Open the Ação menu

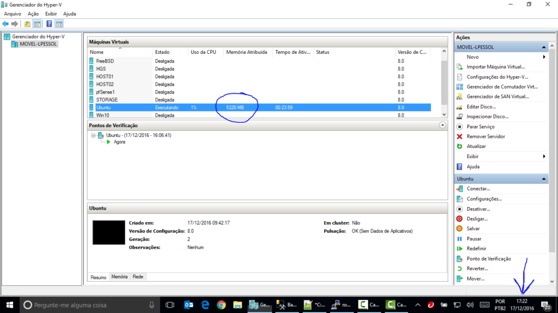point(33,14)
